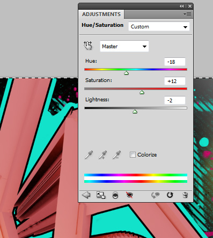213x238 pixels.
Task: Click the lower output color bar
Action: pos(136,181)
